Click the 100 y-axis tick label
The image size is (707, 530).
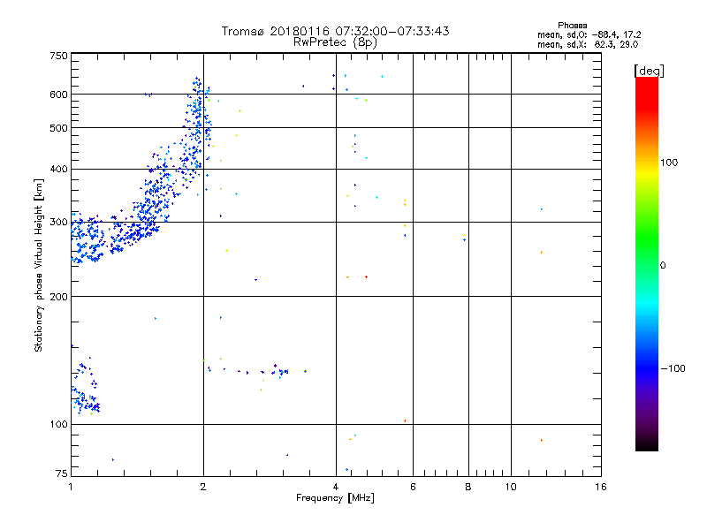pyautogui.click(x=58, y=424)
